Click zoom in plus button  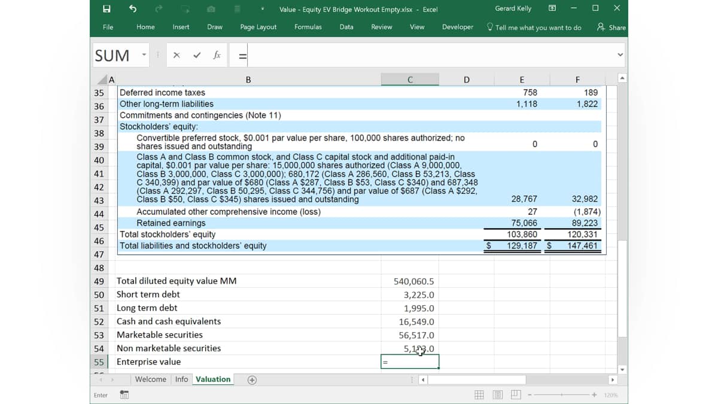tap(594, 395)
